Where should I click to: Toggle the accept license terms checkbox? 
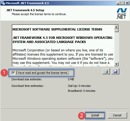pyautogui.click(x=13, y=72)
